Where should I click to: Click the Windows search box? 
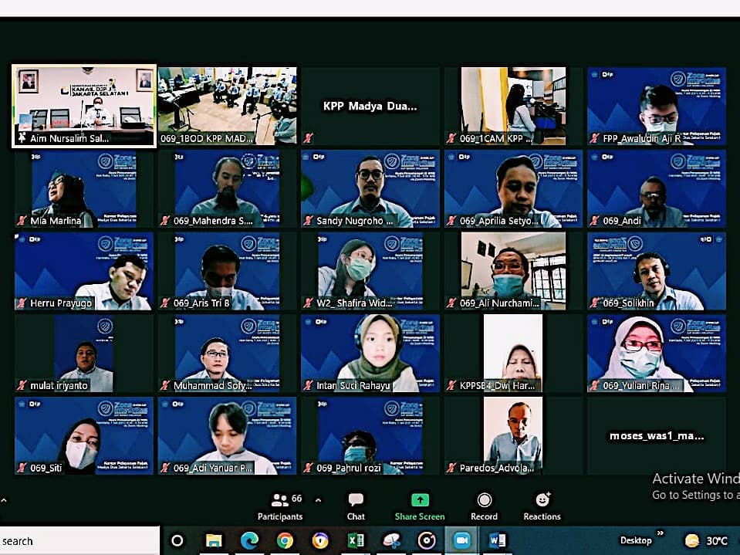pyautogui.click(x=77, y=540)
